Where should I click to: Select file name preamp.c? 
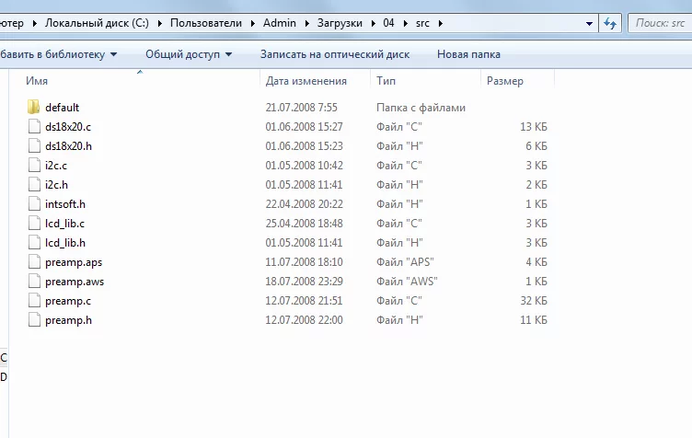coord(68,301)
